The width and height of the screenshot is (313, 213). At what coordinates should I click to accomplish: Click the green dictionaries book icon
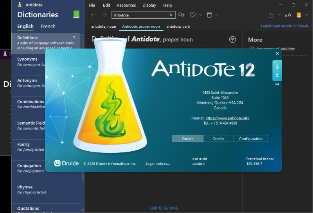(x=76, y=14)
